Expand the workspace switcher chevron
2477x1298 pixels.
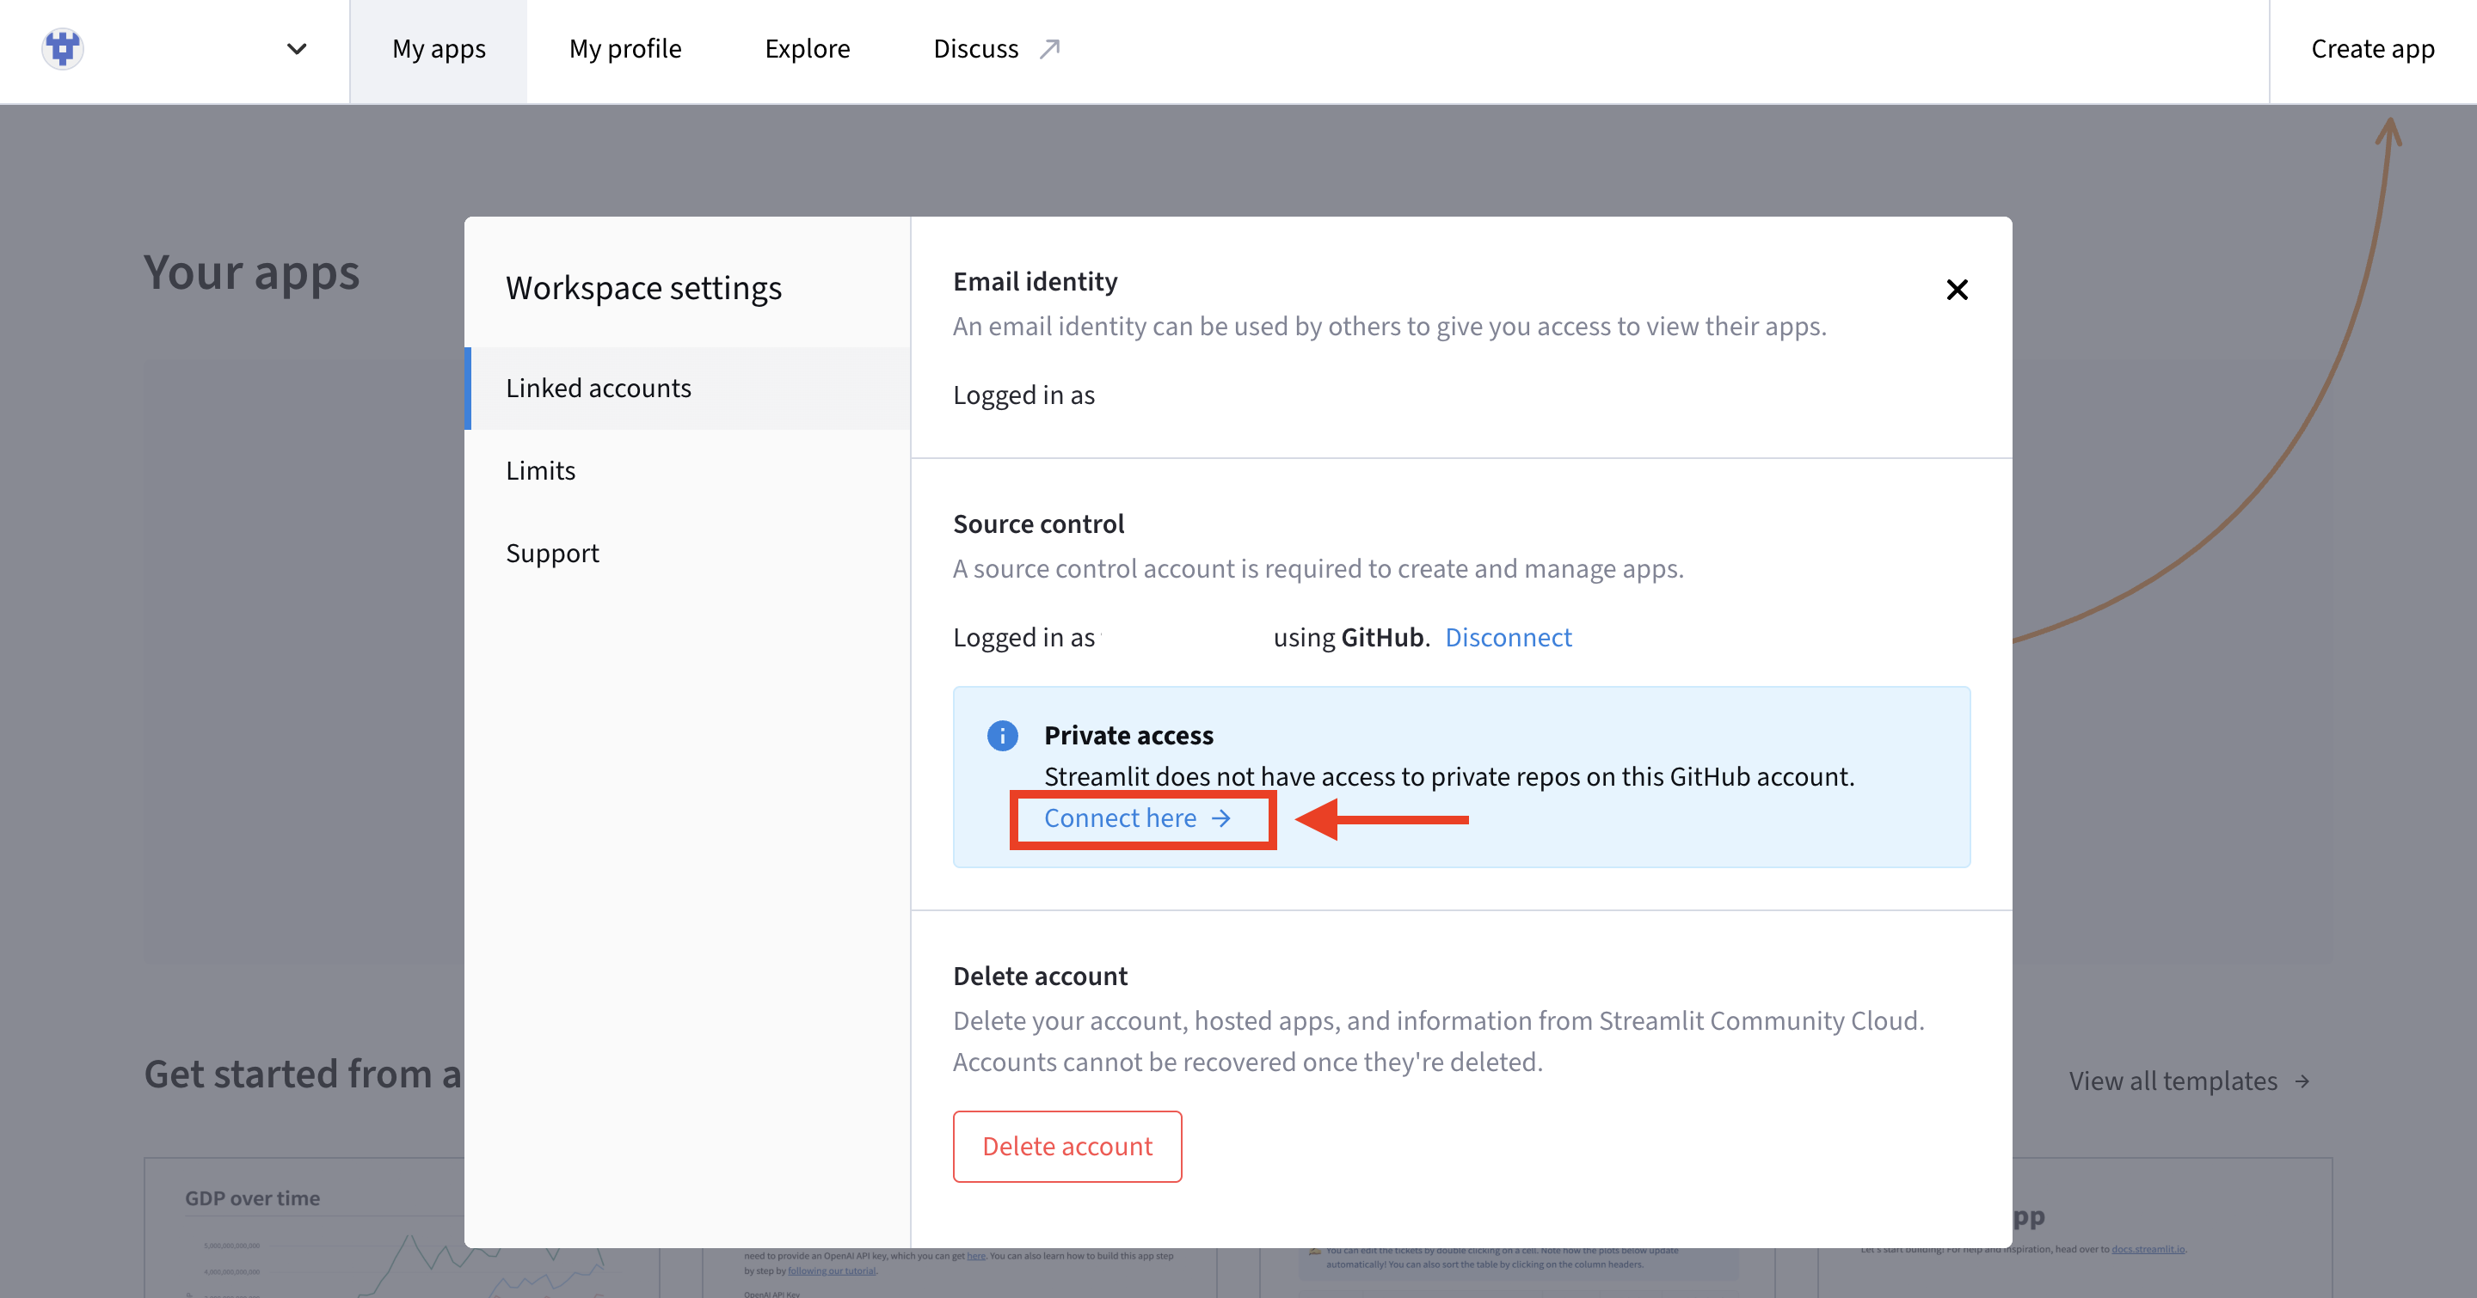296,49
